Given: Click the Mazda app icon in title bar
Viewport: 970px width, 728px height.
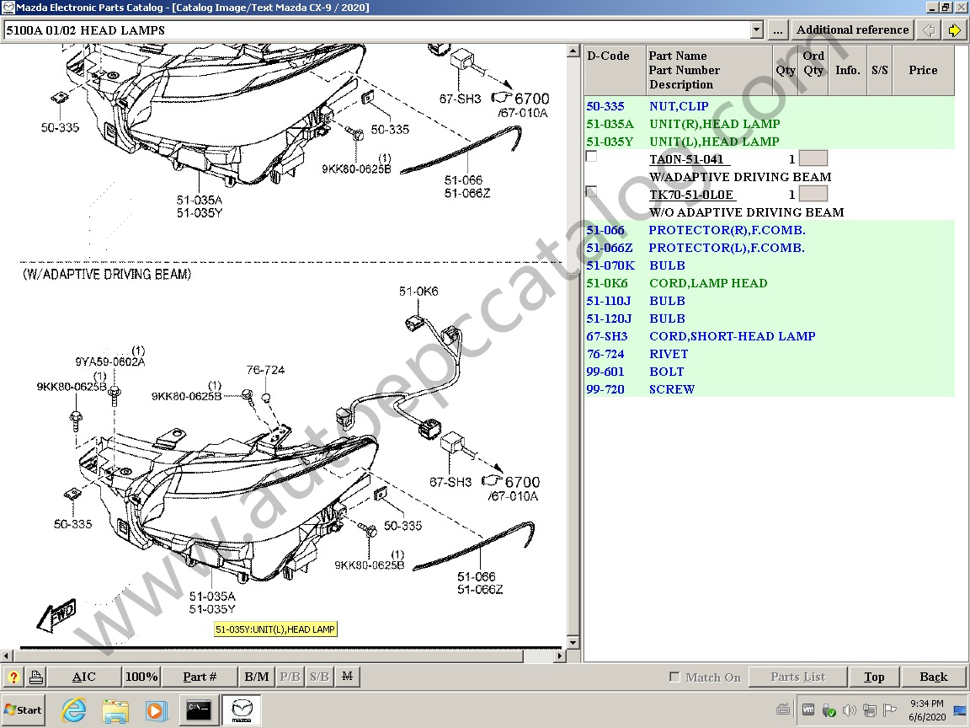Looking at the screenshot, I should (8, 8).
